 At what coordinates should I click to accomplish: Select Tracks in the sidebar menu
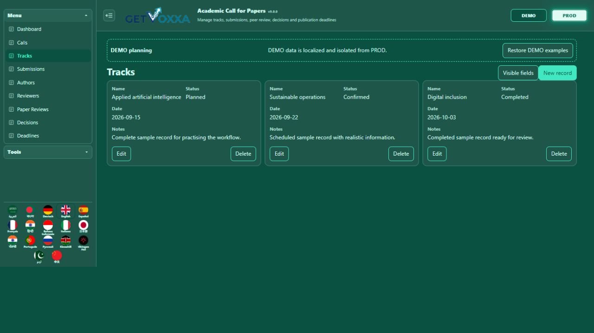(x=48, y=56)
